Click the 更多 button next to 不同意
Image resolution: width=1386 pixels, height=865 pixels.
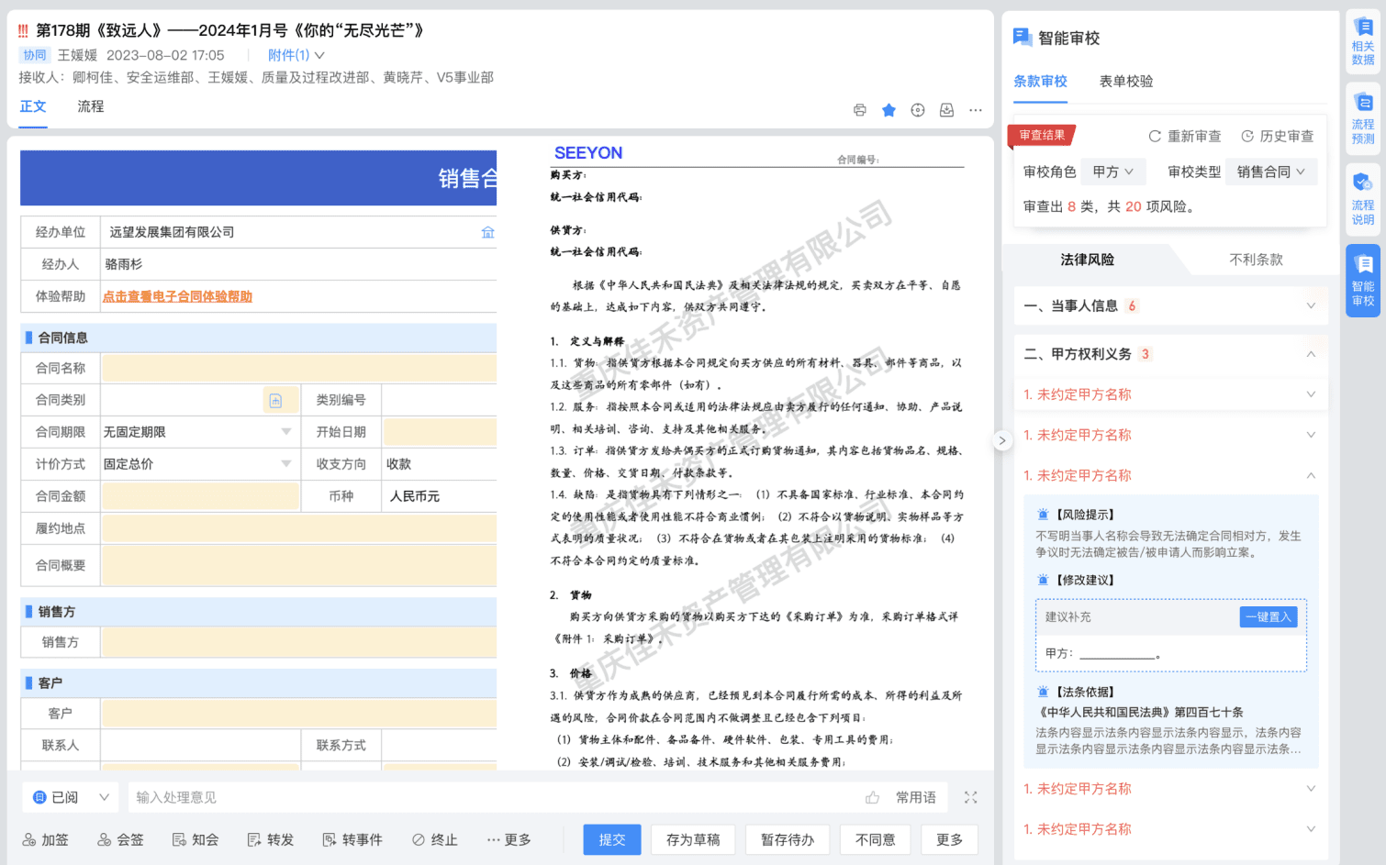[949, 839]
